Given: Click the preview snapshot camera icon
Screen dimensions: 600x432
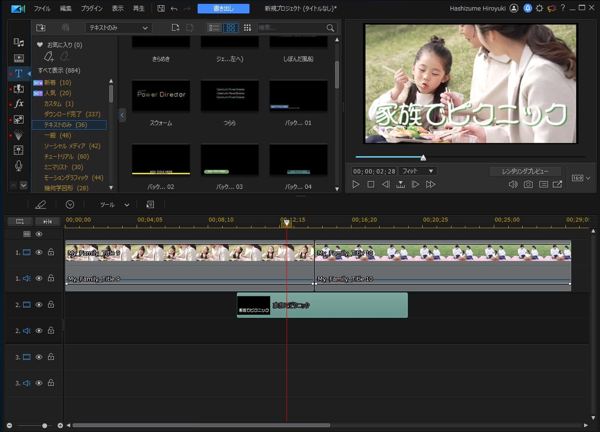Looking at the screenshot, I should pos(528,185).
